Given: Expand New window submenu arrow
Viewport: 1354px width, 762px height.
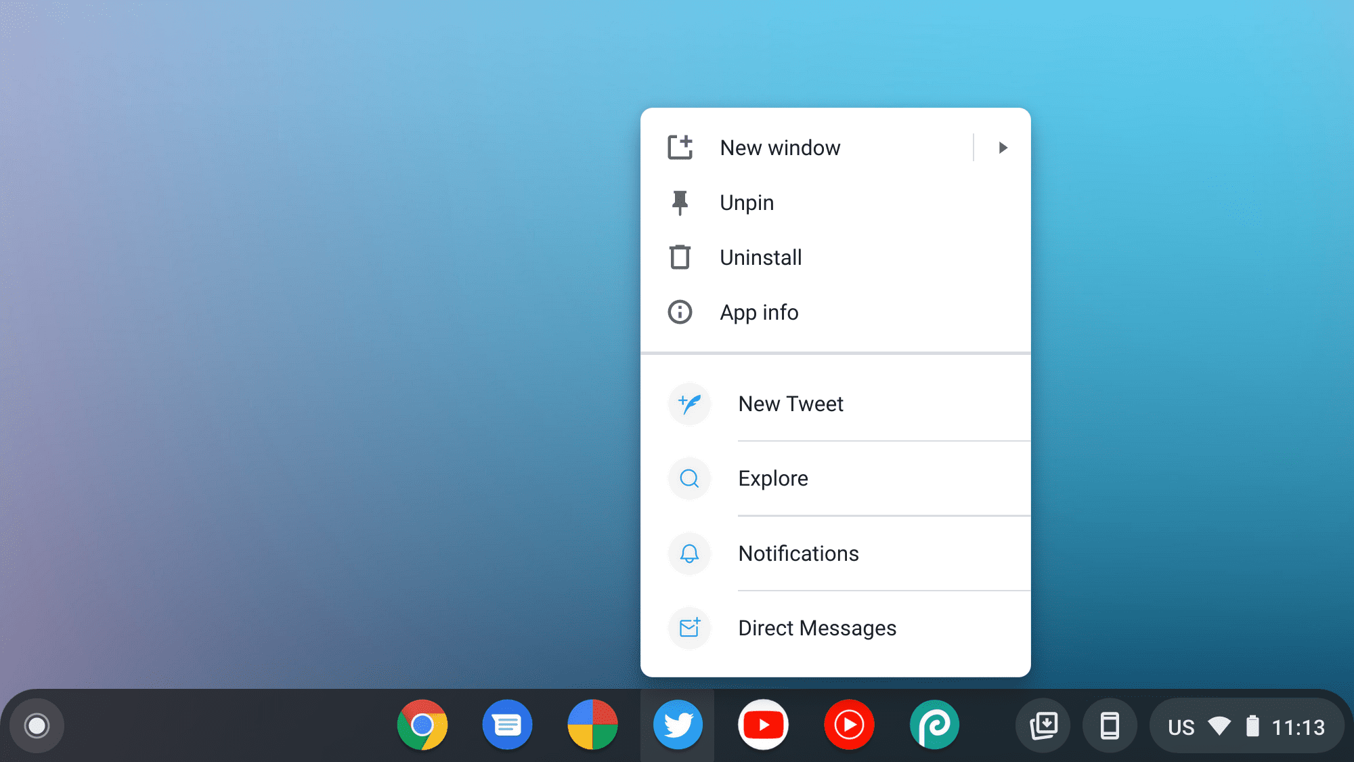Looking at the screenshot, I should pyautogui.click(x=1003, y=147).
